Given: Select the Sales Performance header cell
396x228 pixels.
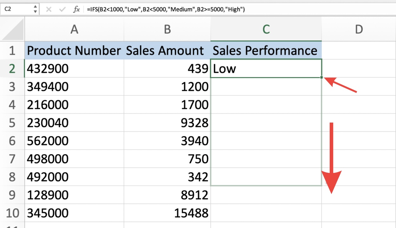Looking at the screenshot, I should [266, 50].
